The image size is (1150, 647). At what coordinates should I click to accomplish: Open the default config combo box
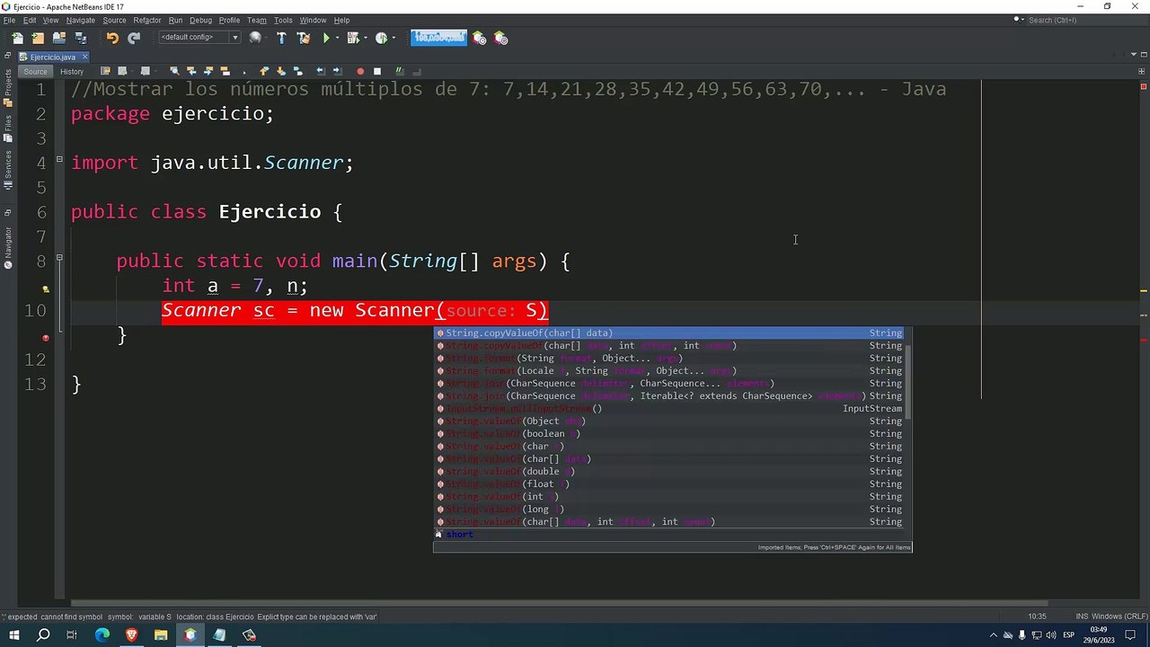(199, 38)
